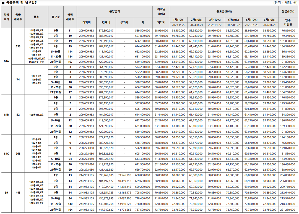Click VAT value 43,037,900
Screen dimensions: 299x214
[x=124, y=198]
